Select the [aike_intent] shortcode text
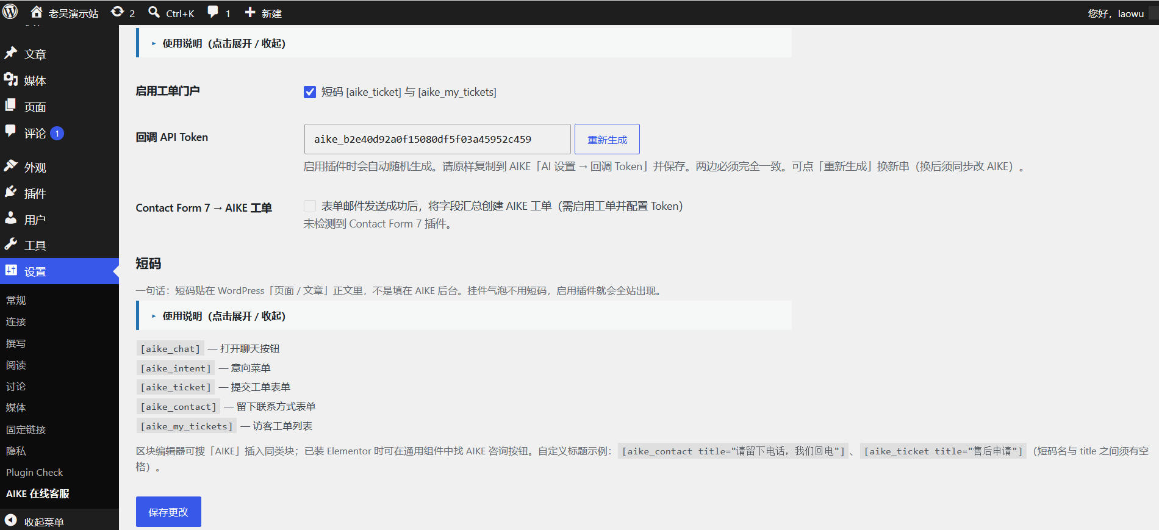Screen dimensions: 1159x530 click(176, 368)
